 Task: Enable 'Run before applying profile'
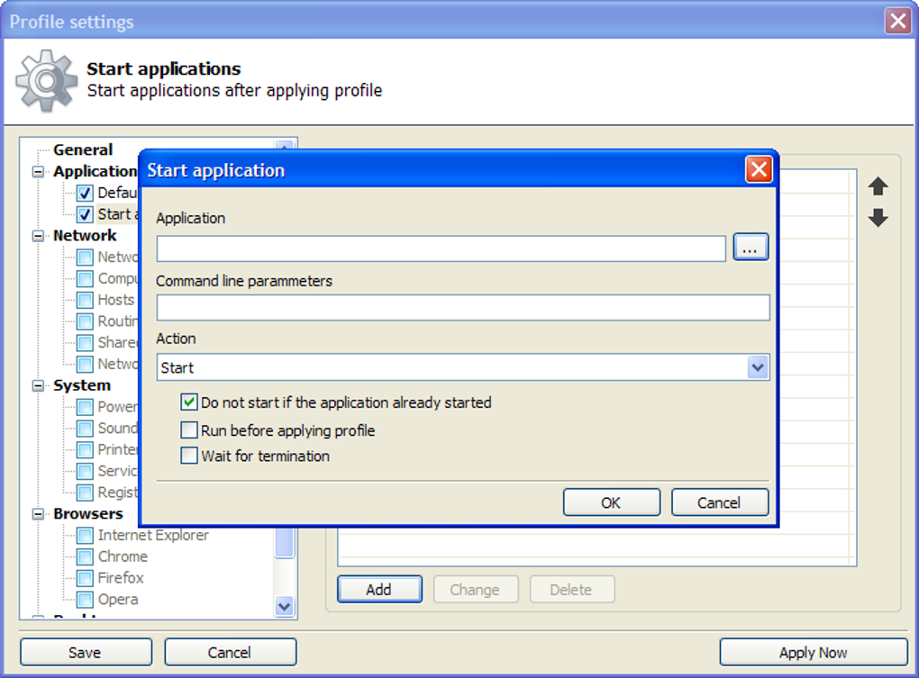click(189, 429)
